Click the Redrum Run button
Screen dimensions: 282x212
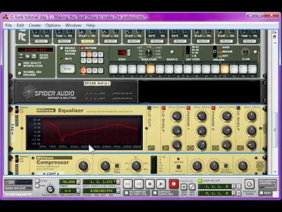(x=68, y=69)
